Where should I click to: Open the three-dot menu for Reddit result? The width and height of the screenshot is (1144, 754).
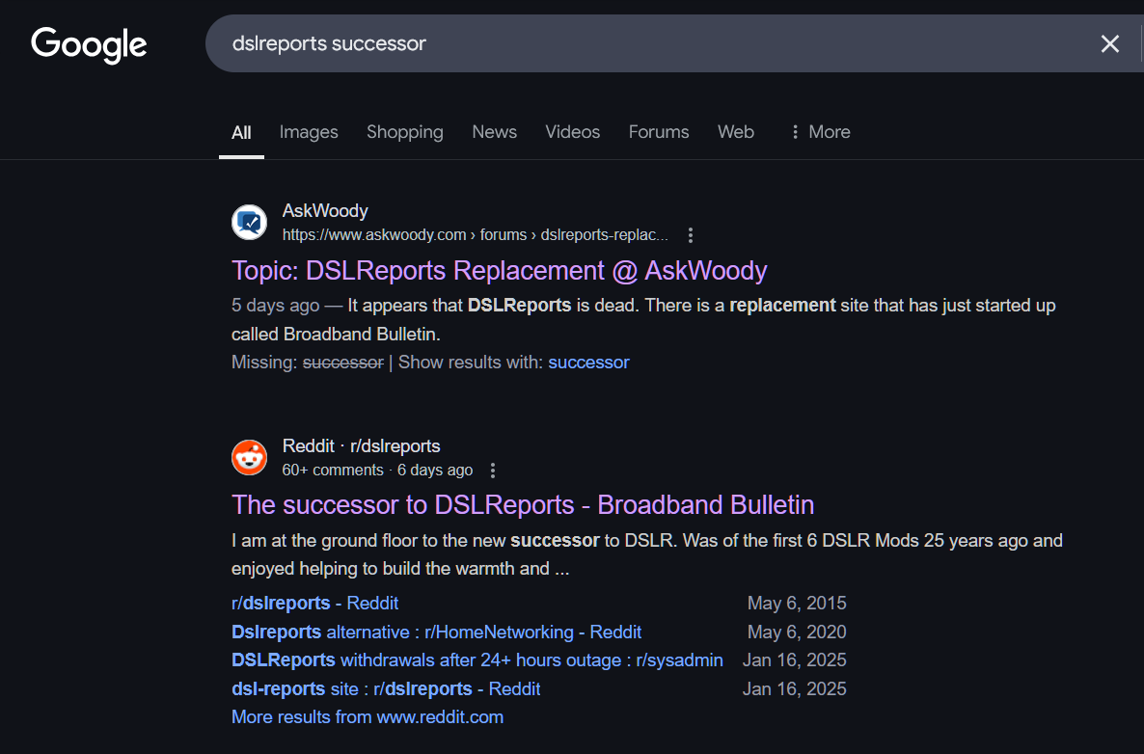(x=493, y=471)
